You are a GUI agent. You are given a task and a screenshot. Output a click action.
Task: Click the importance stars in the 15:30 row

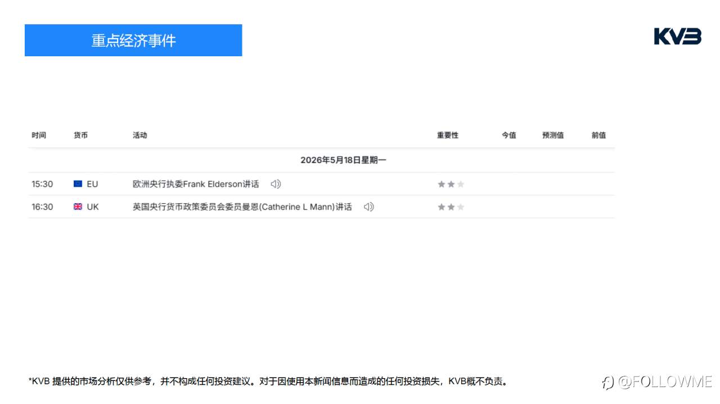point(451,184)
